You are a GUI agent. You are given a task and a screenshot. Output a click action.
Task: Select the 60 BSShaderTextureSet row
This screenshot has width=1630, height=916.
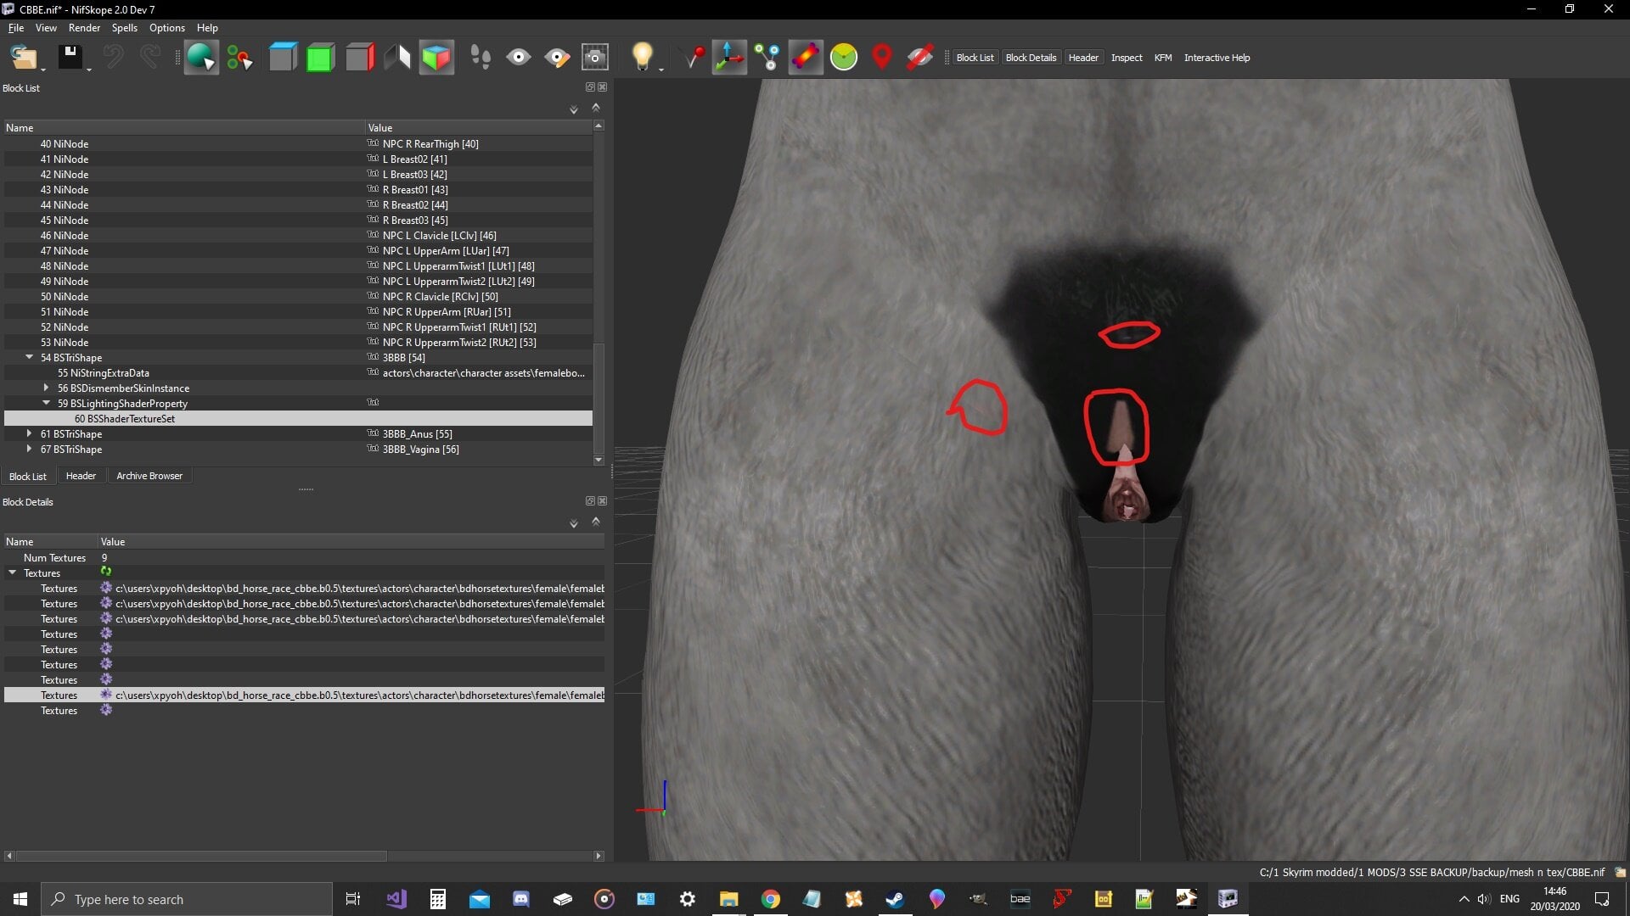click(298, 418)
